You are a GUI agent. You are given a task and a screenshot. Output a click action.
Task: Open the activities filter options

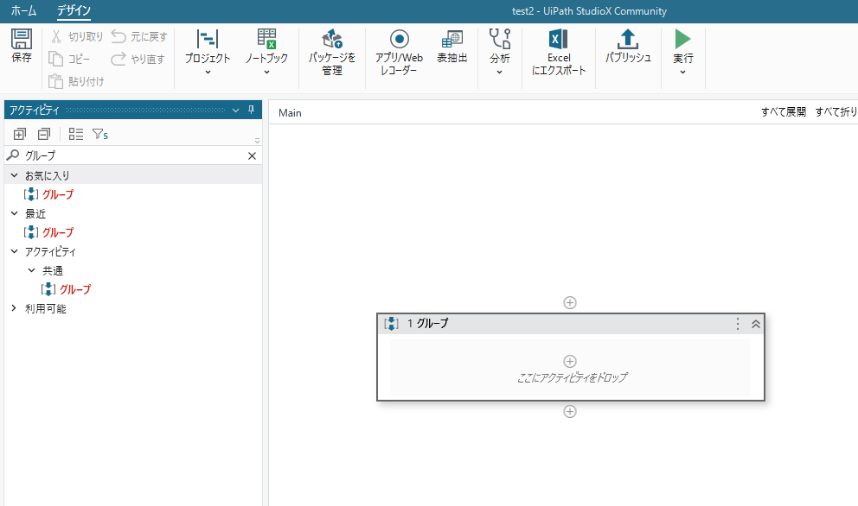tap(100, 134)
